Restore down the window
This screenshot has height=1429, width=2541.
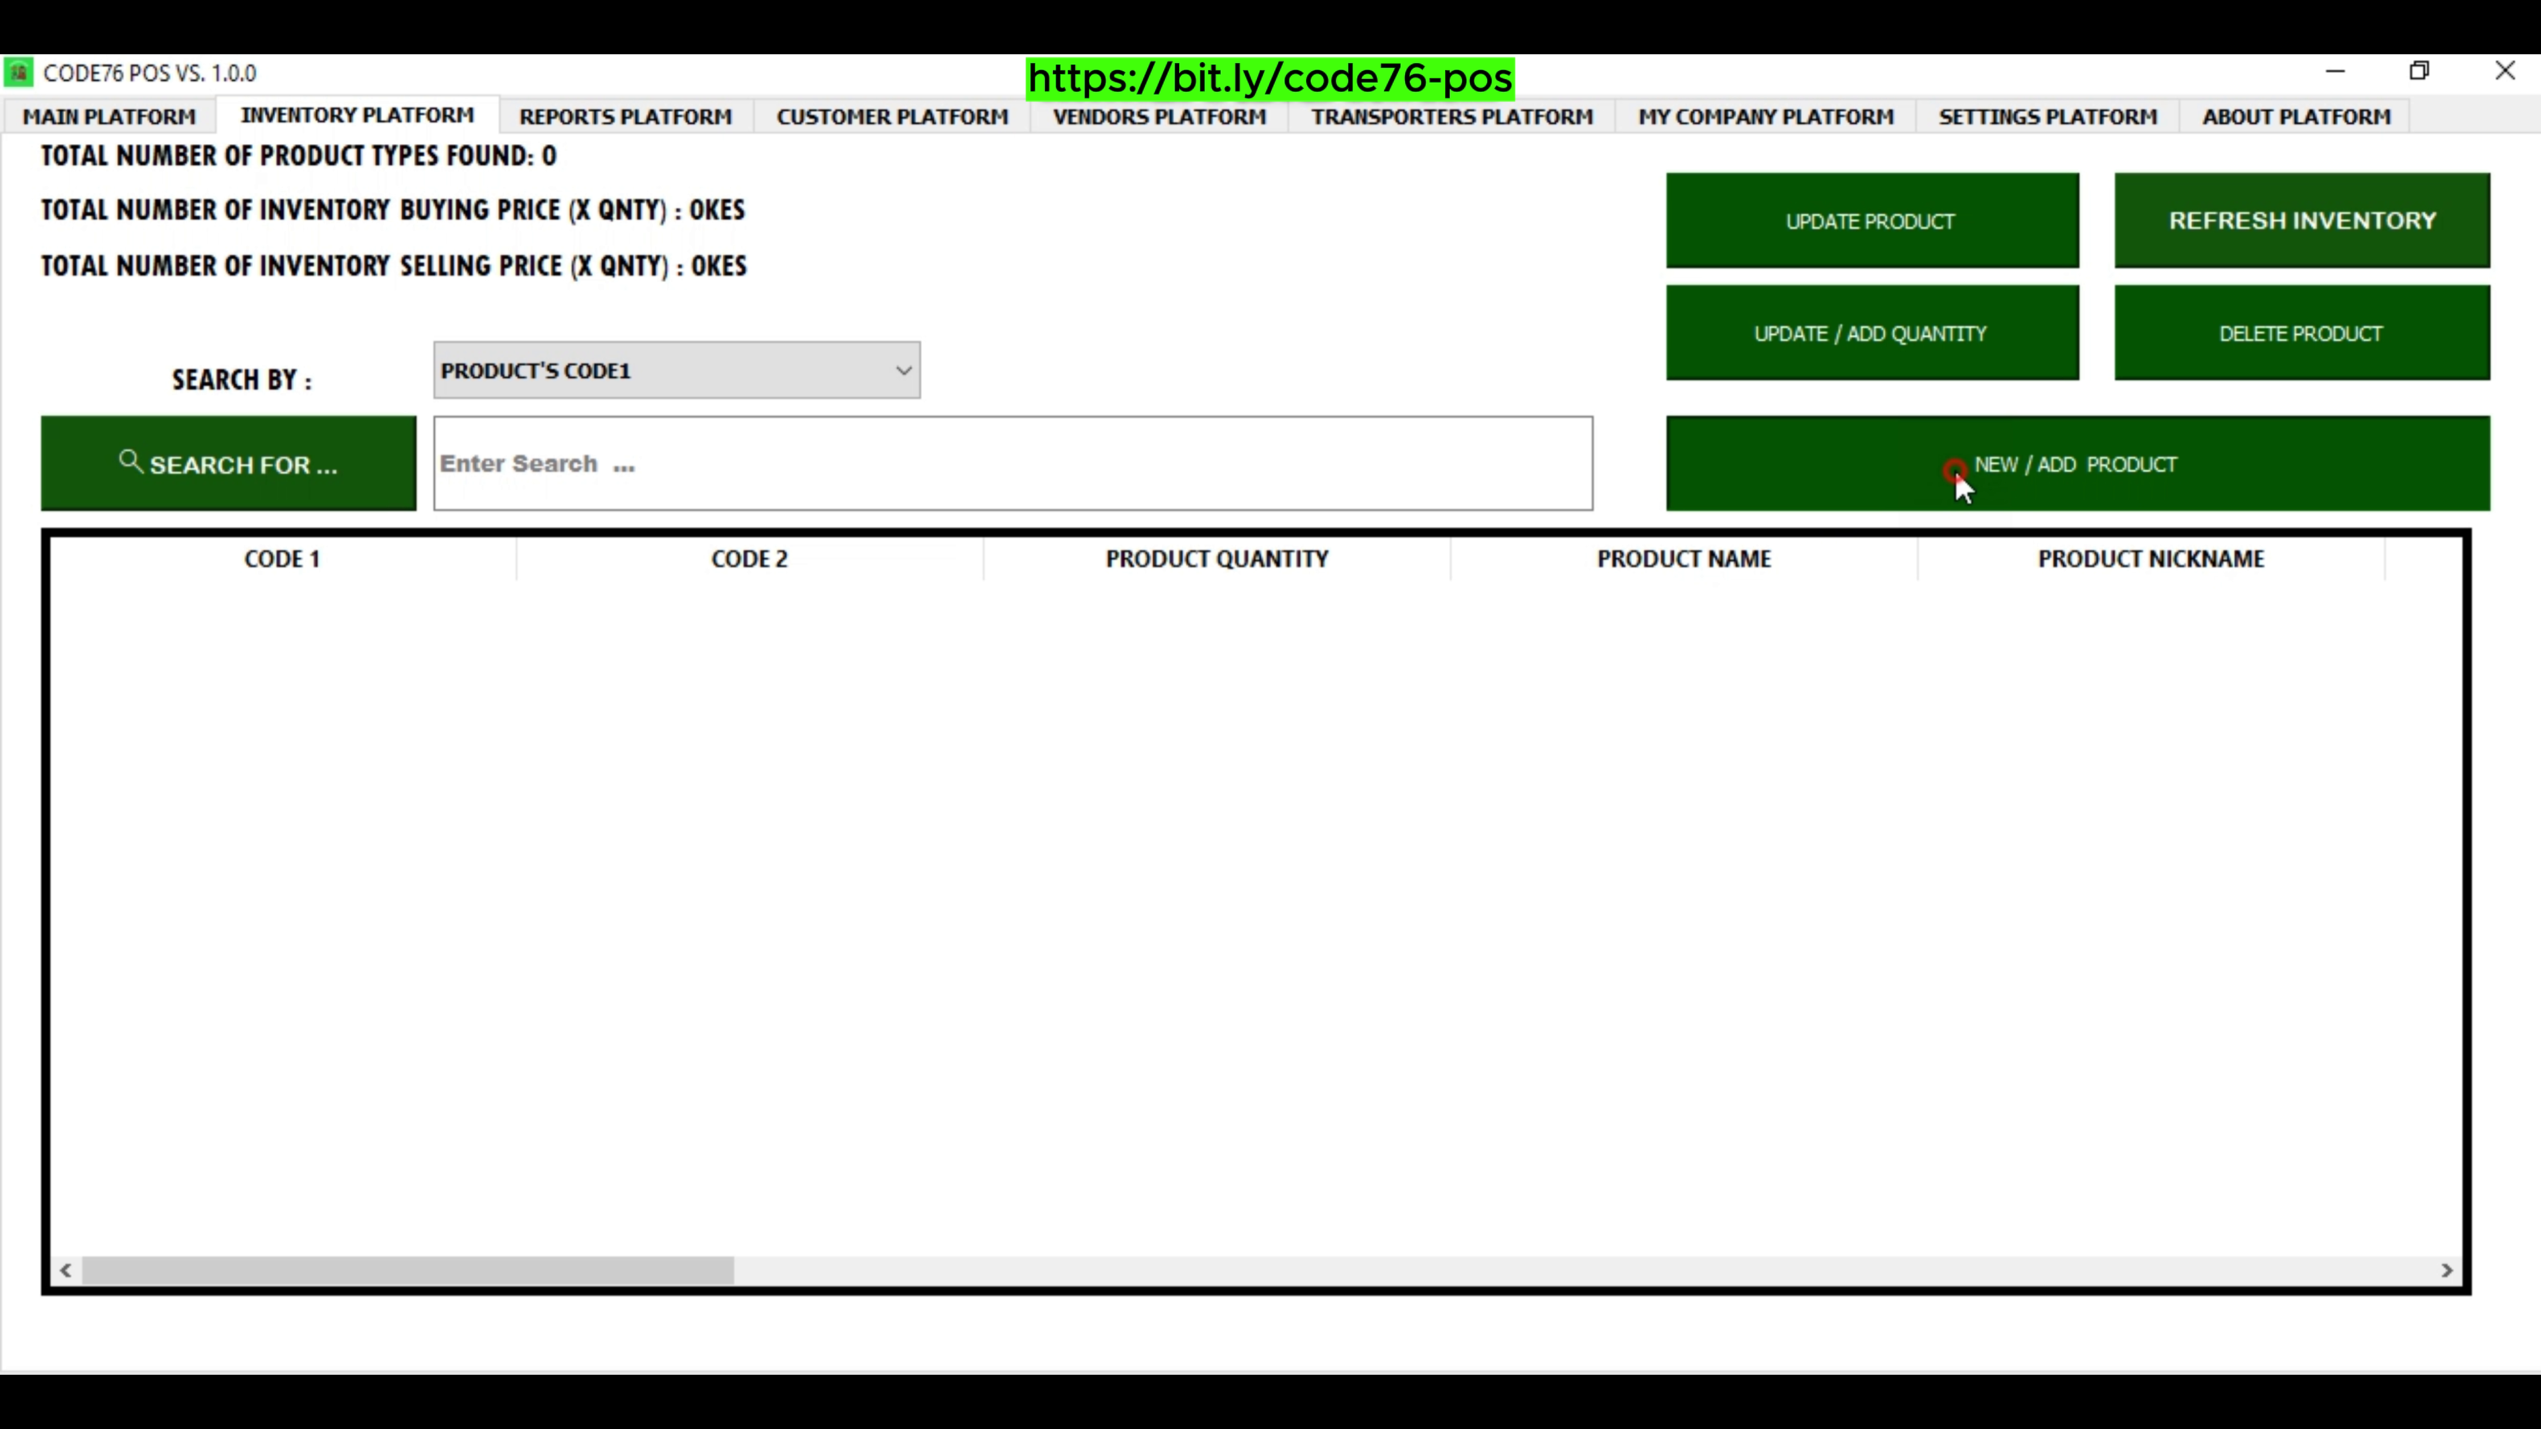(2419, 71)
